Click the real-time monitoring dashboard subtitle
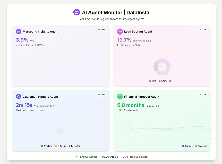 (x=112, y=19)
